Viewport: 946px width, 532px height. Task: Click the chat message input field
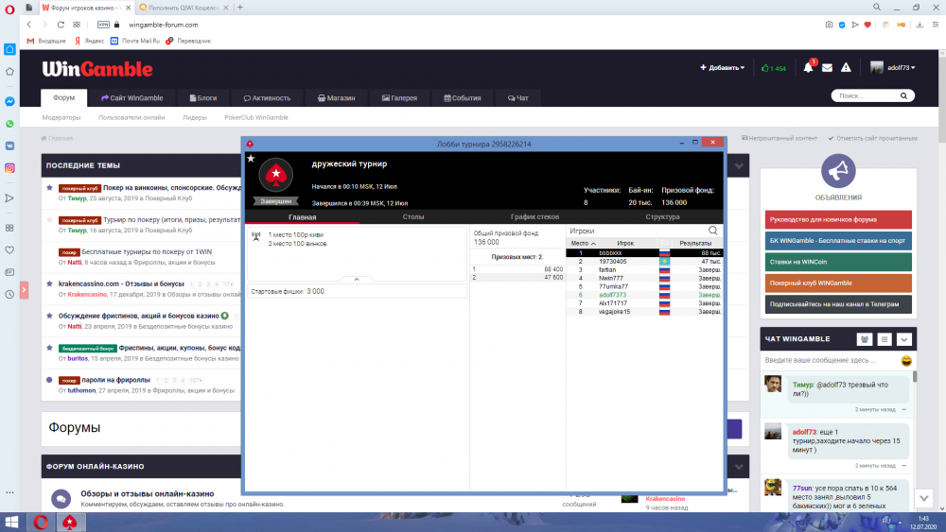point(830,361)
